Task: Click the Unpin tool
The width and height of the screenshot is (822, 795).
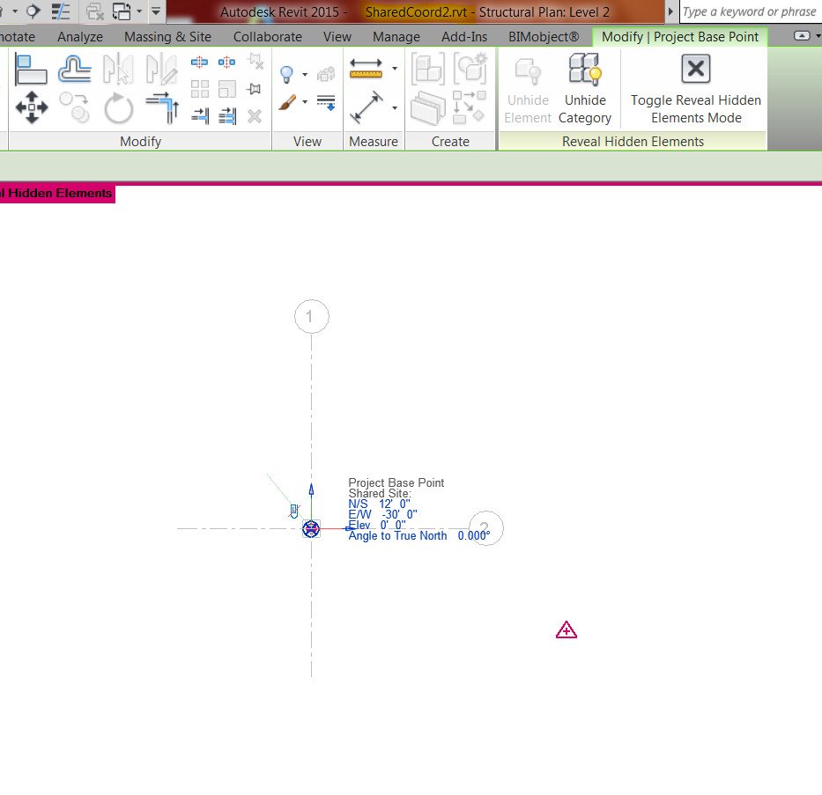Action: [x=255, y=62]
